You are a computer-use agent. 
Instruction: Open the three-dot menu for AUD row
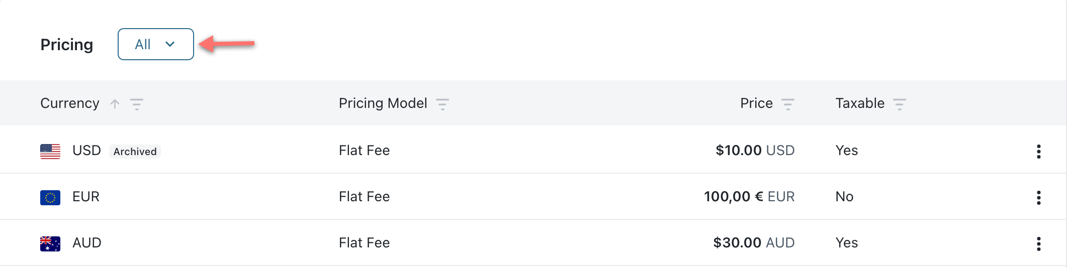click(1038, 243)
